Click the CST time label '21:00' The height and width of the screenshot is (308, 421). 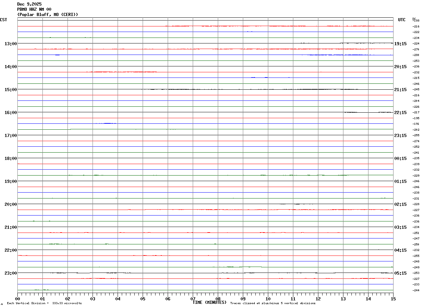(x=11, y=227)
